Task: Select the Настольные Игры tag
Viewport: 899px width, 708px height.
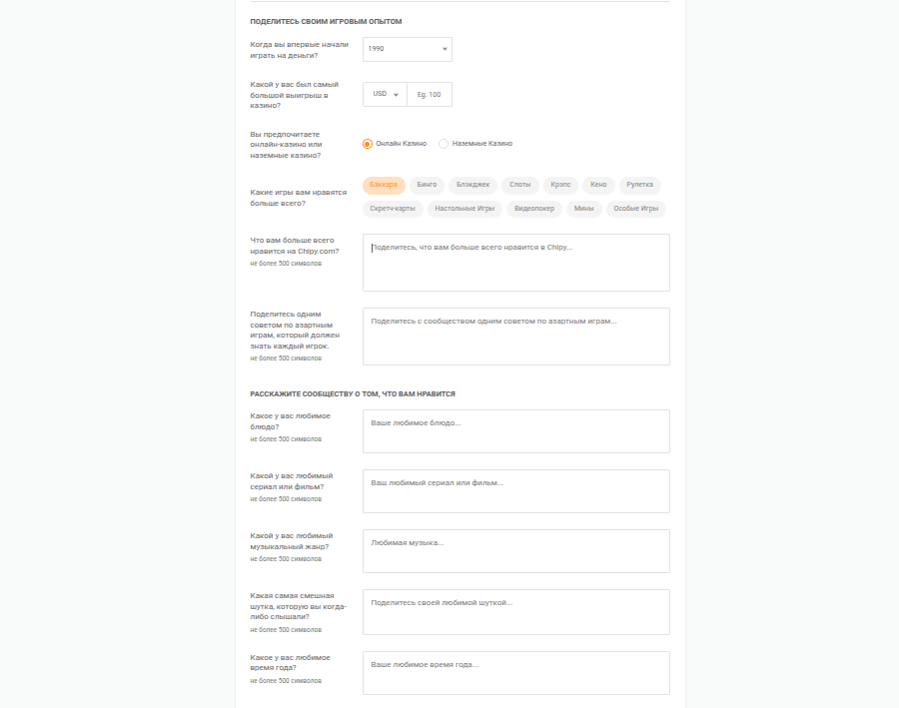Action: (464, 209)
